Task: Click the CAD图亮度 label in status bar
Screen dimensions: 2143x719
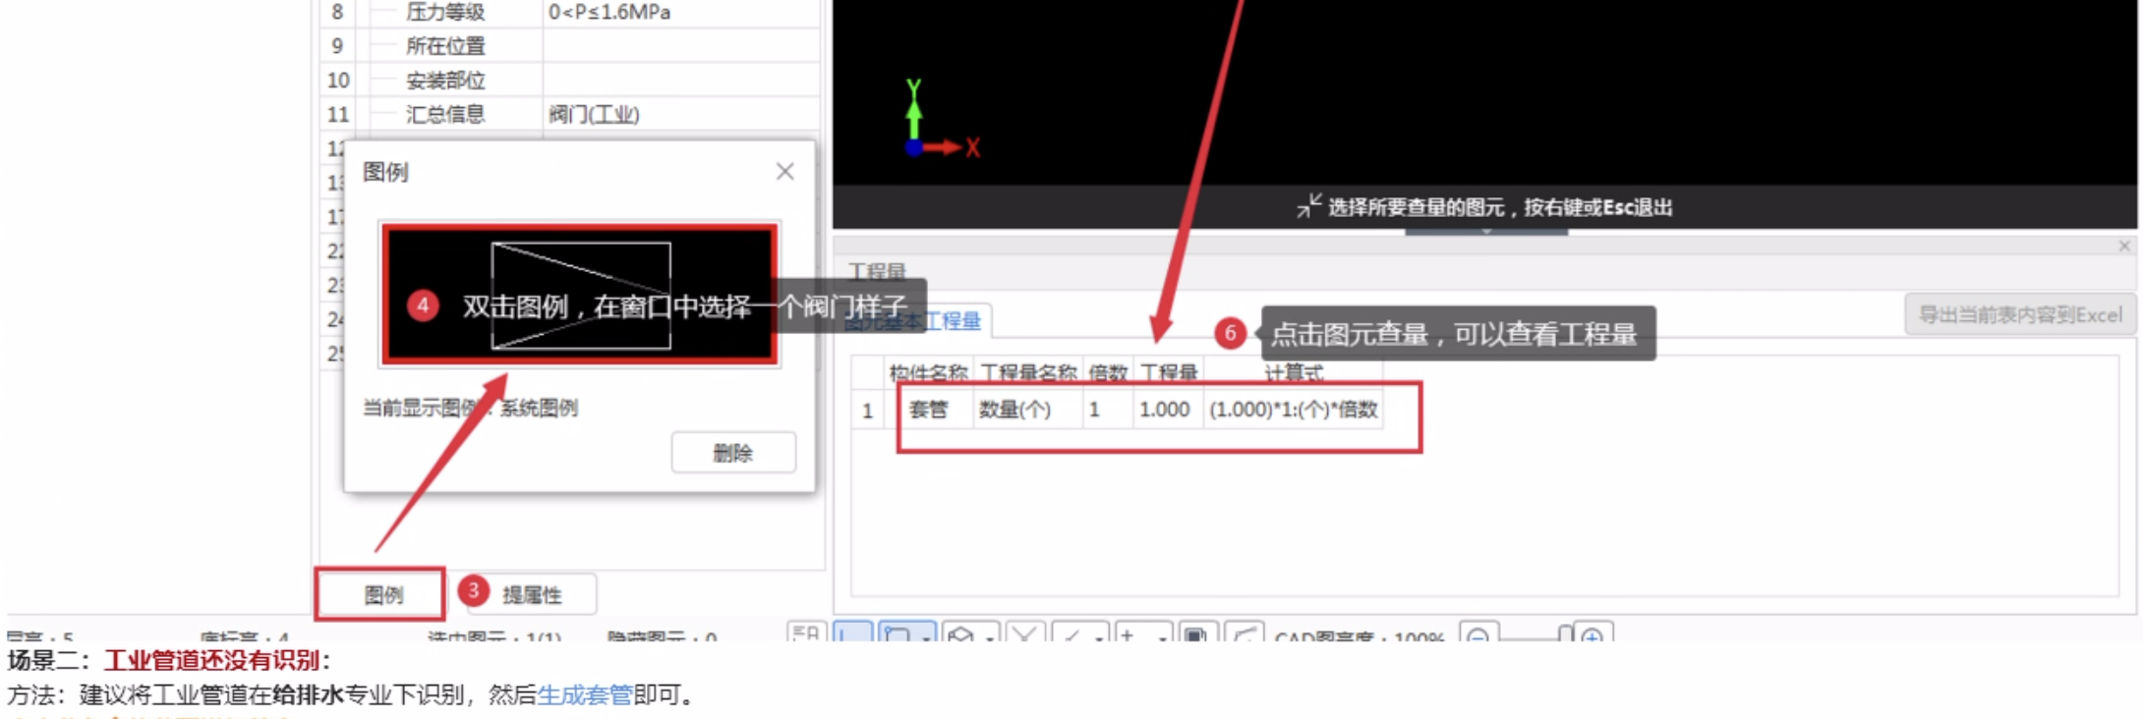Action: click(x=1359, y=636)
